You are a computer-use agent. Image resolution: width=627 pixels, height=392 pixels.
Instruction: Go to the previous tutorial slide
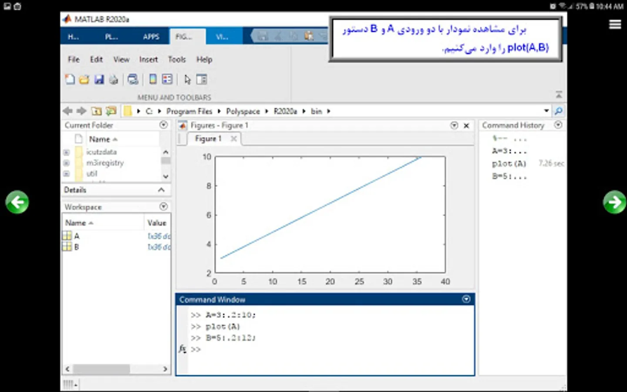tap(17, 202)
